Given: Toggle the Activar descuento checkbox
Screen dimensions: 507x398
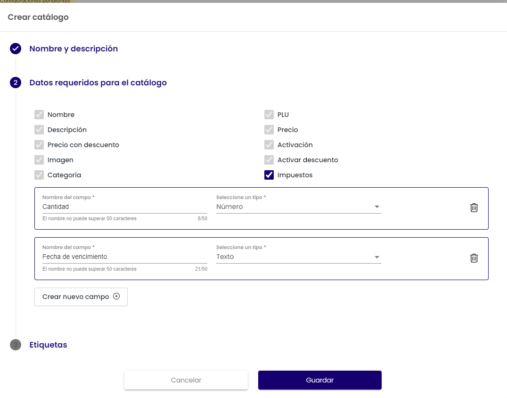Looking at the screenshot, I should point(269,160).
